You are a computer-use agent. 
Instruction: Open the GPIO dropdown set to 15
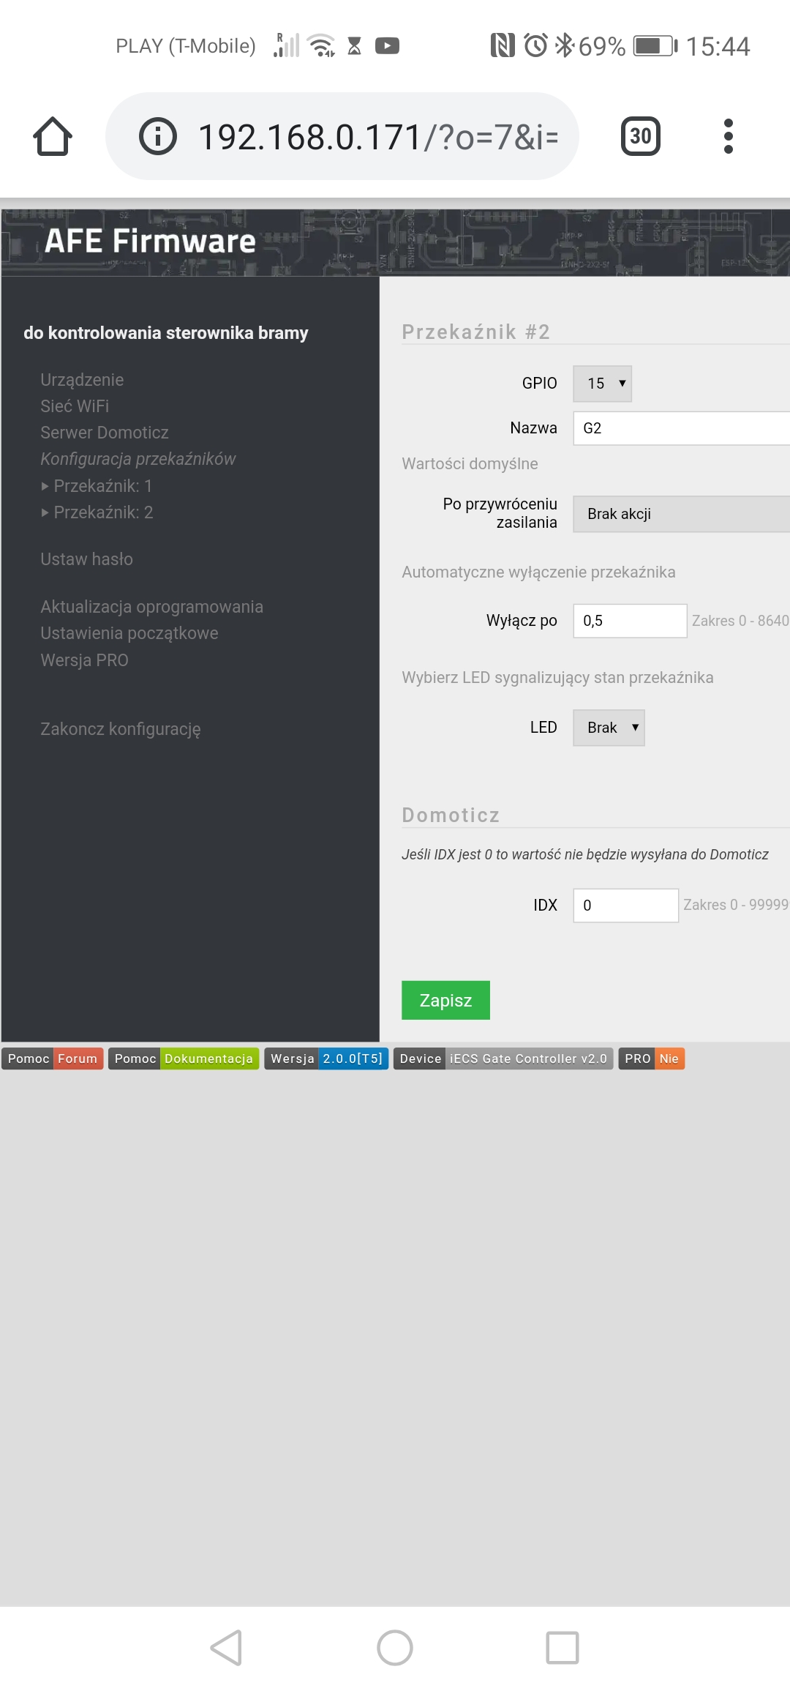[602, 384]
